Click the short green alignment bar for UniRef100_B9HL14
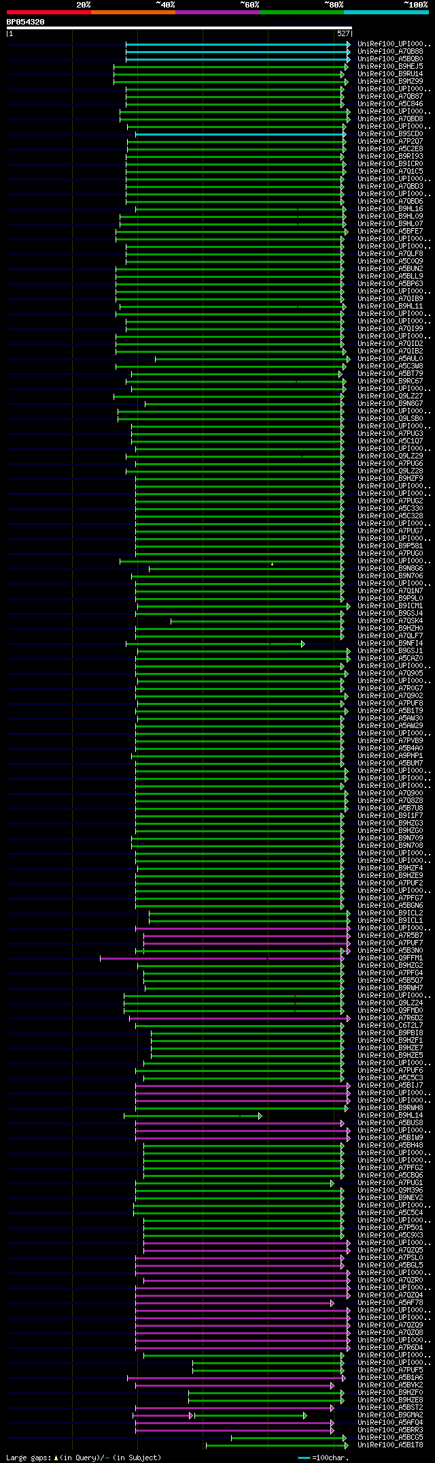Screen dimensions: 435x1463 pos(192,1116)
